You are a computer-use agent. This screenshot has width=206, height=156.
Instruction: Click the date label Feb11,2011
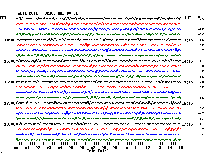click(27, 13)
